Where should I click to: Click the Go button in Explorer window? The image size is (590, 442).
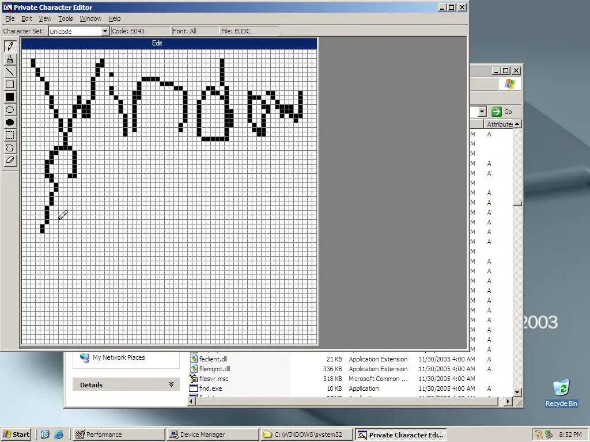(x=503, y=112)
